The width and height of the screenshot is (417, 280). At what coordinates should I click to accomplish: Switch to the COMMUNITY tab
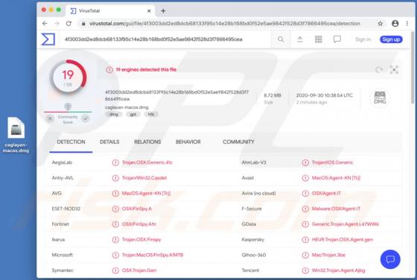238,142
